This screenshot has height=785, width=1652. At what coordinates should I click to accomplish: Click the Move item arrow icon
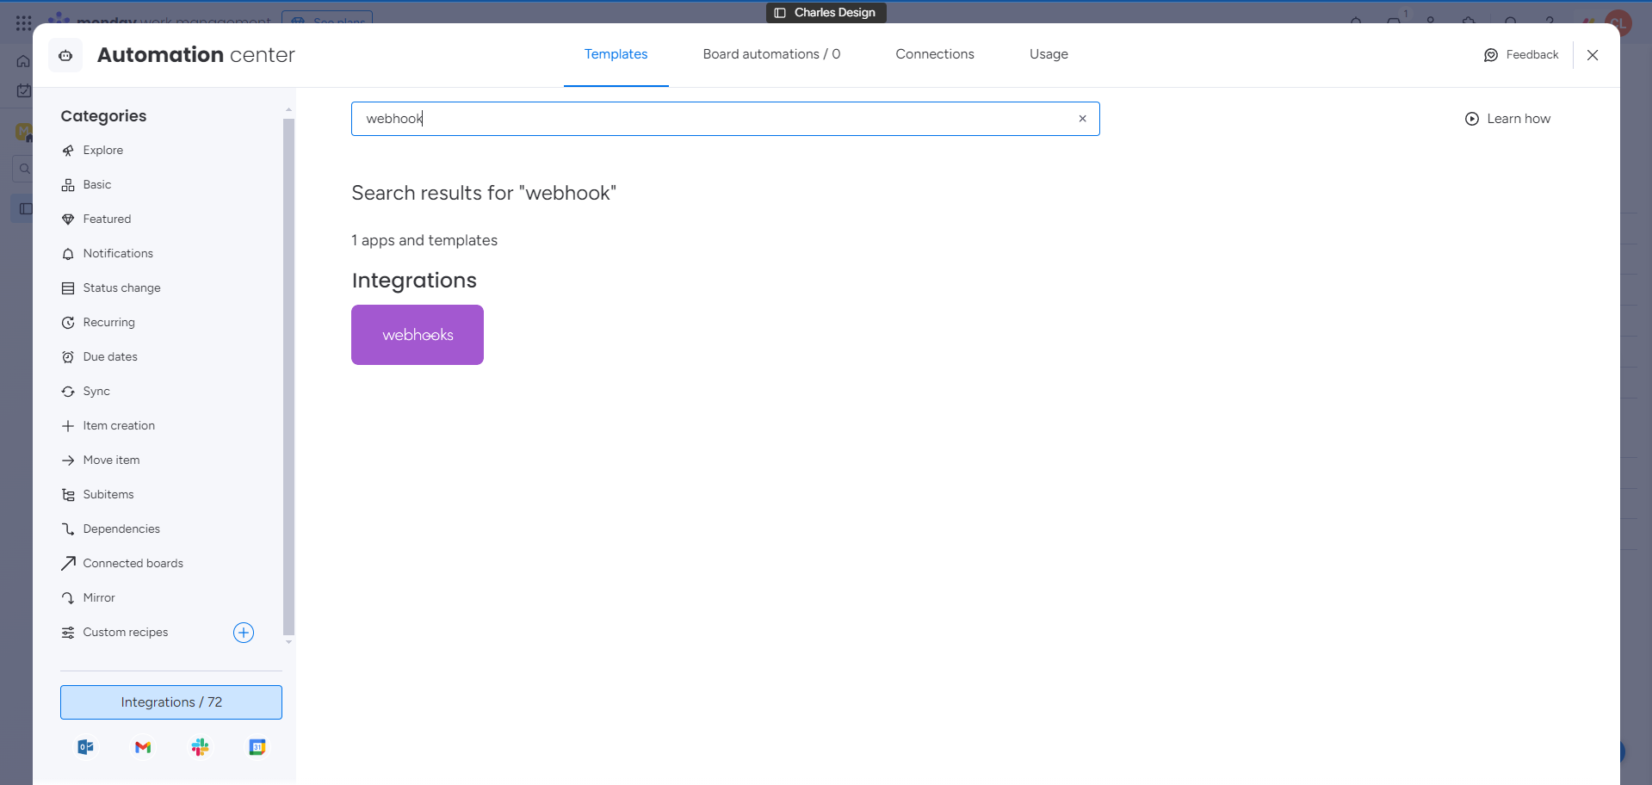68,460
